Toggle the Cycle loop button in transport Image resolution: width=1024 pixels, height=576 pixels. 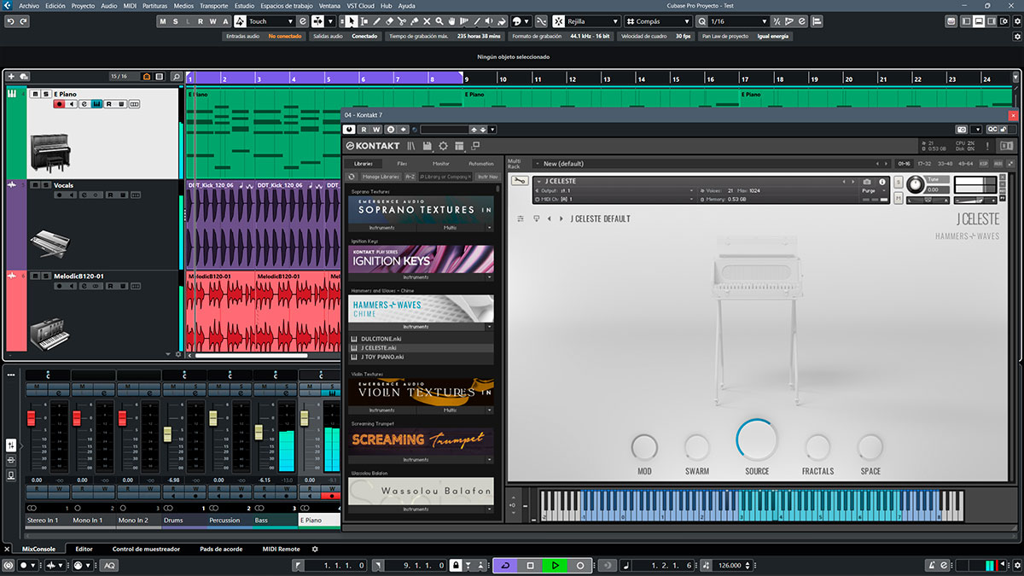pyautogui.click(x=505, y=565)
